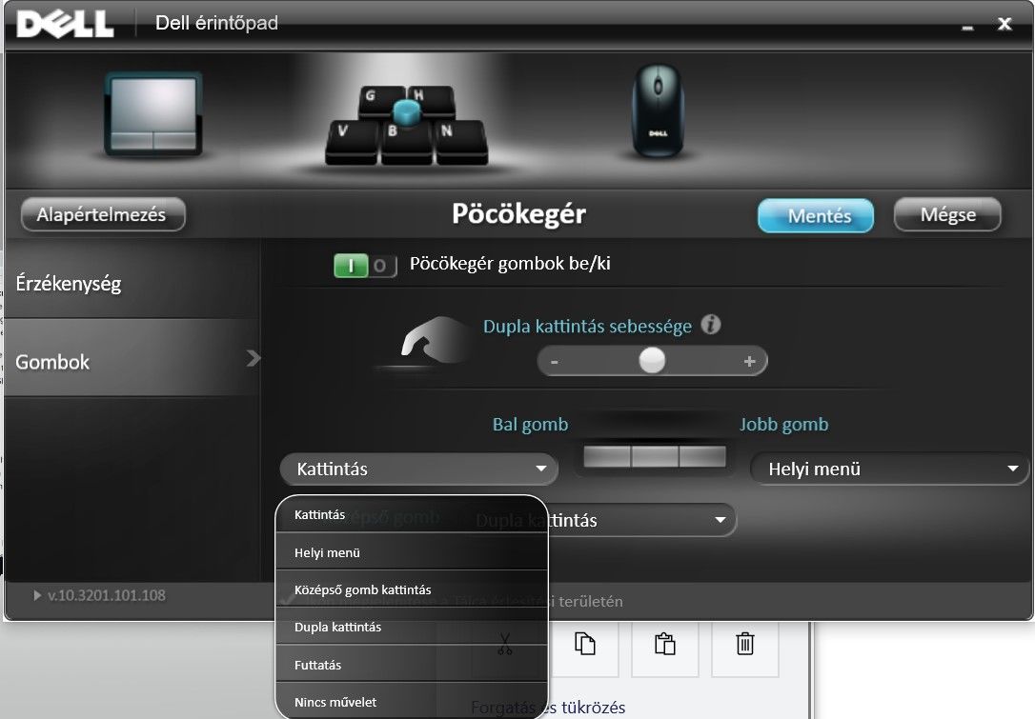The image size is (1035, 719).
Task: Click the right segment of the button diagram
Action: click(x=702, y=456)
